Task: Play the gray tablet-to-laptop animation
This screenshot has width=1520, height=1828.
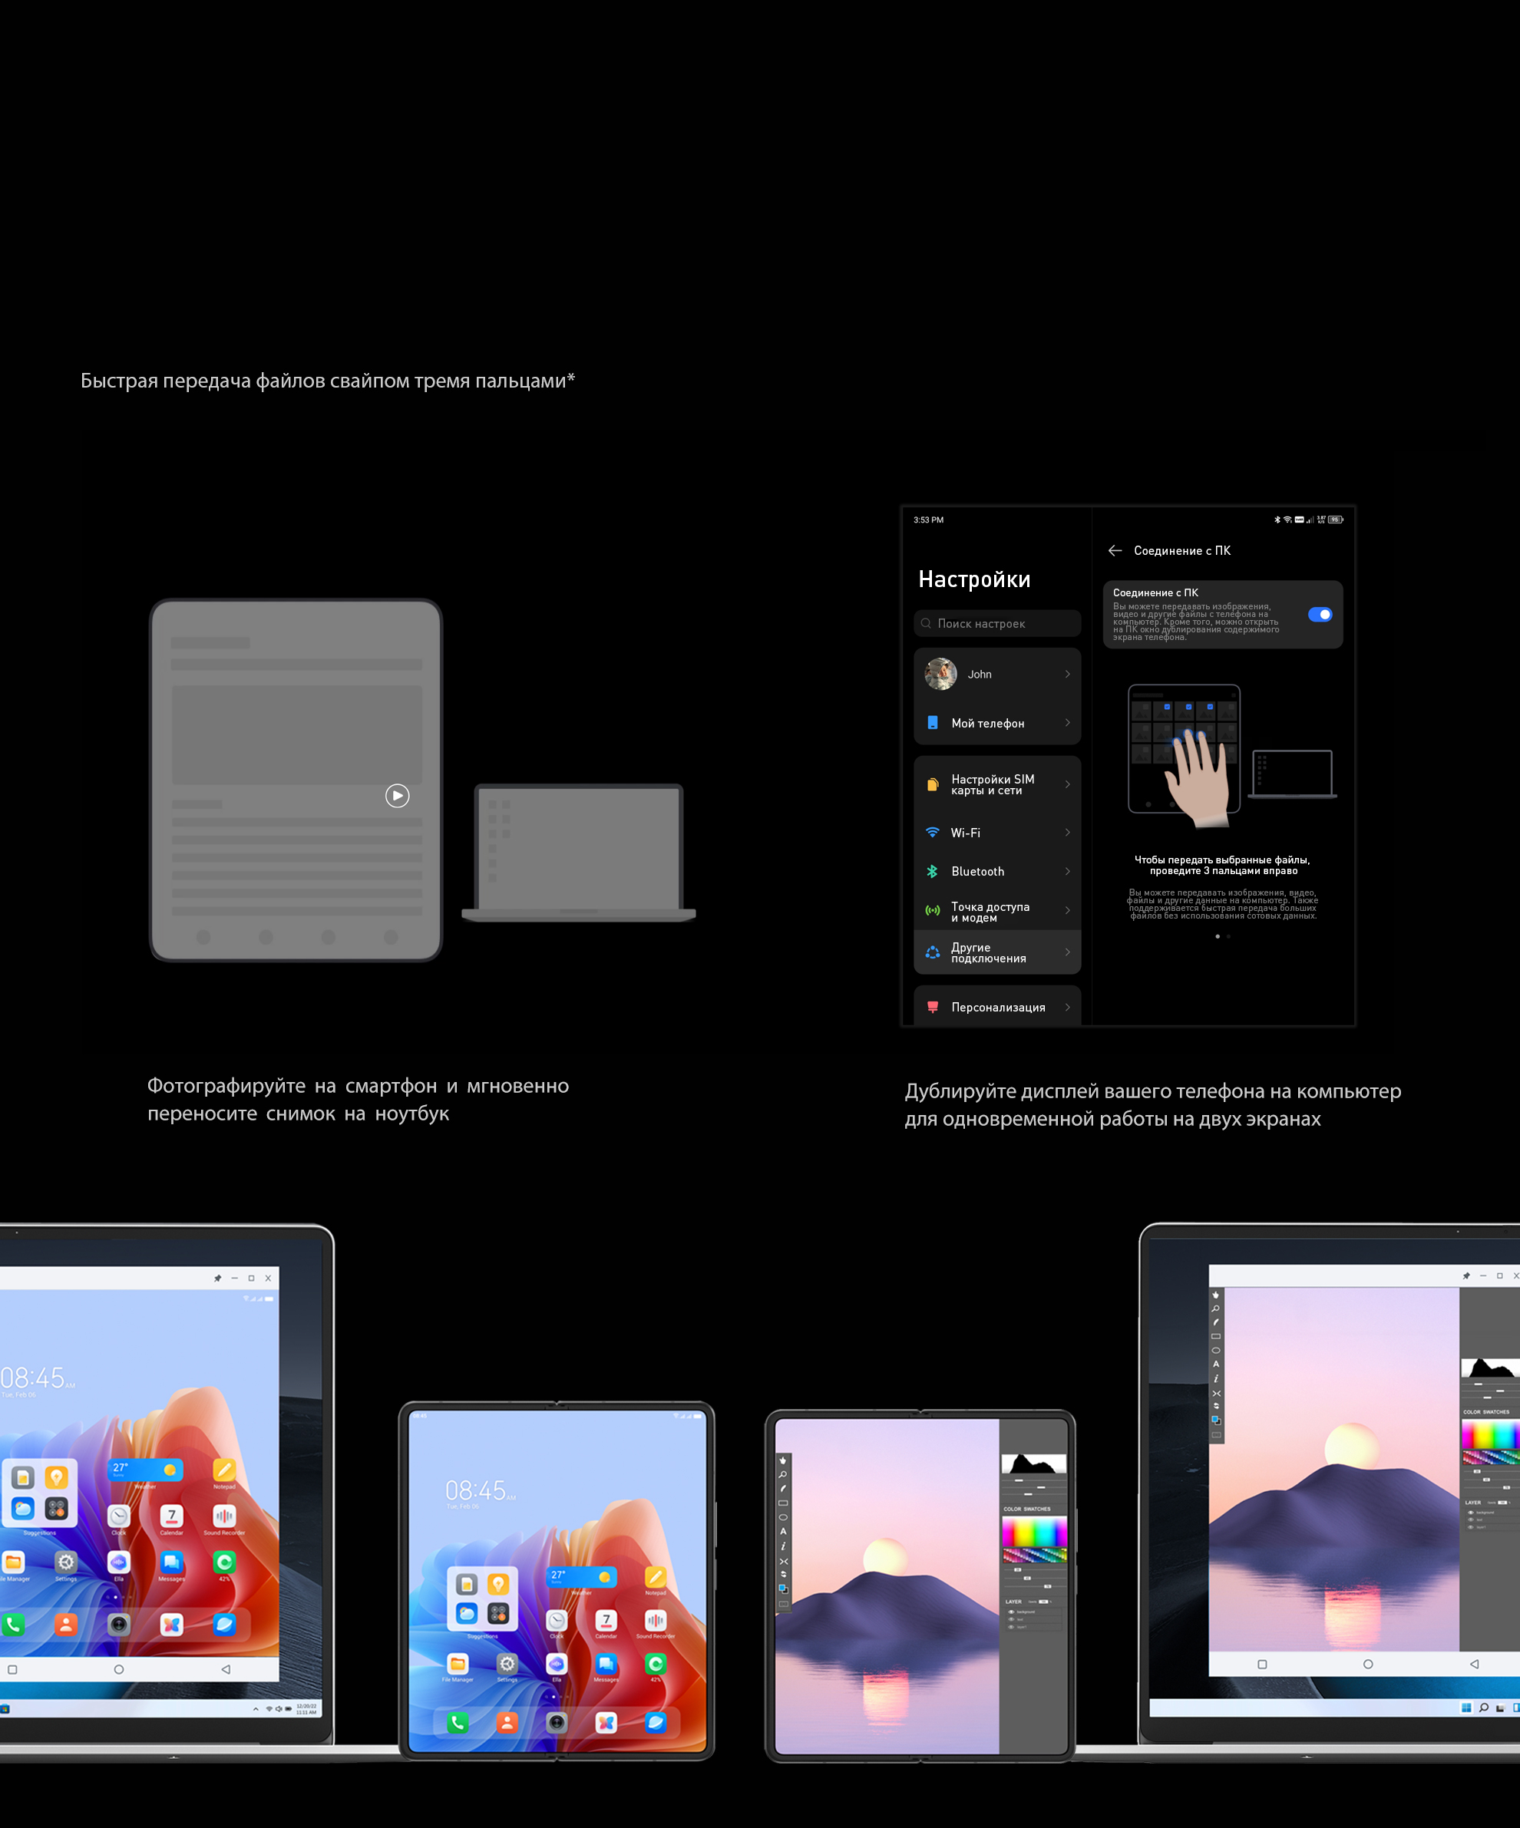Action: coord(397,796)
